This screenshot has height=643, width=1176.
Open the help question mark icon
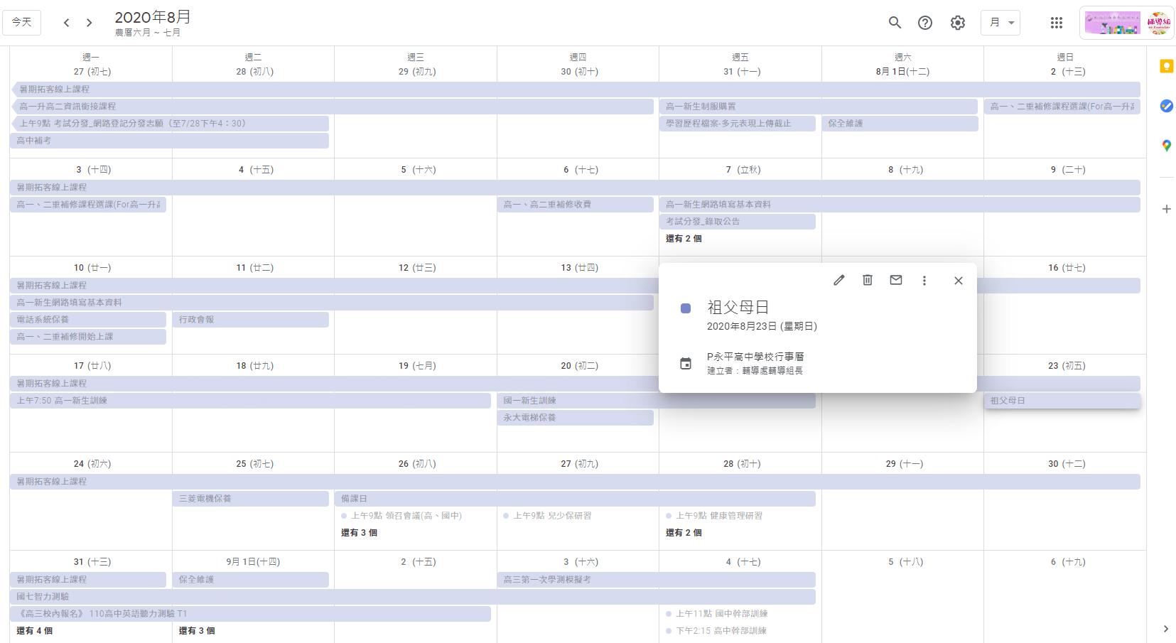[x=925, y=23]
